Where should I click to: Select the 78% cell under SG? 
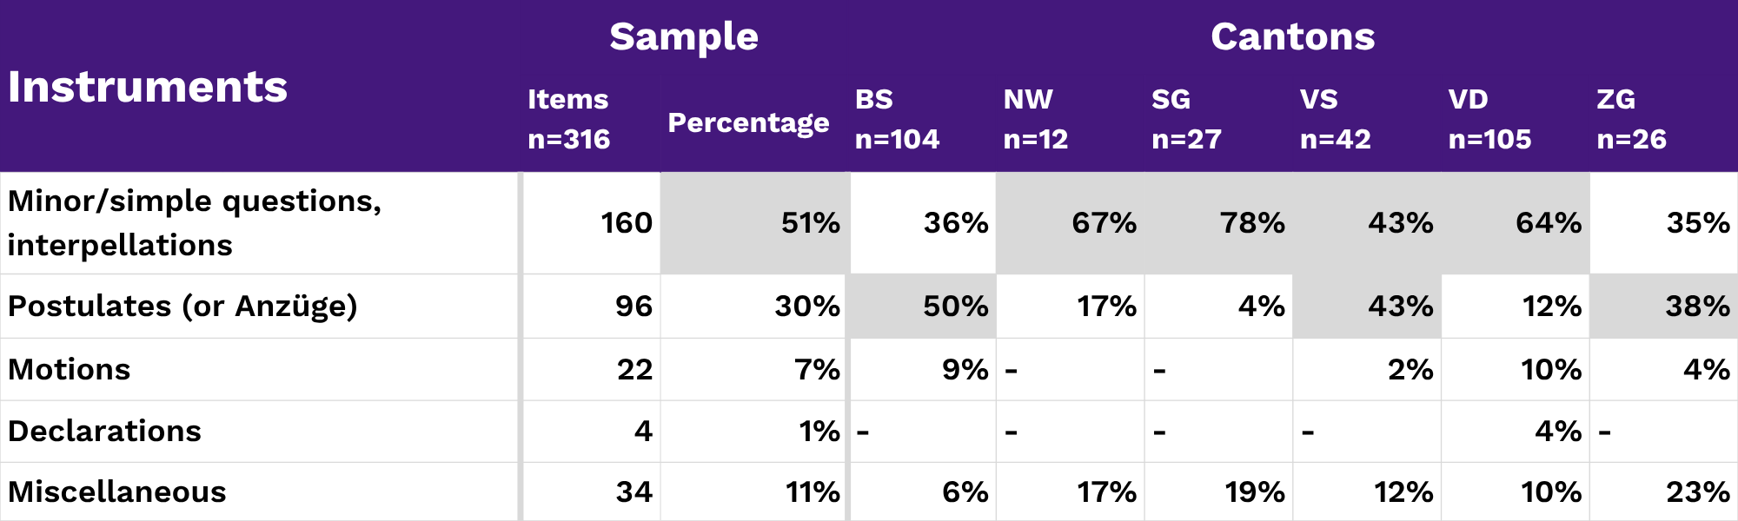click(1251, 223)
